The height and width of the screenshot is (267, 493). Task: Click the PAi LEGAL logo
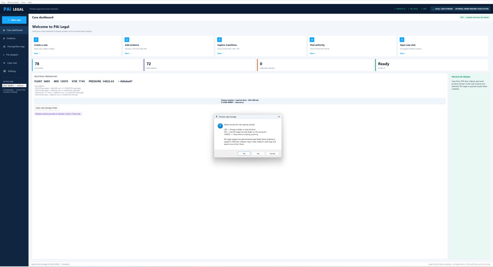(x=14, y=9)
